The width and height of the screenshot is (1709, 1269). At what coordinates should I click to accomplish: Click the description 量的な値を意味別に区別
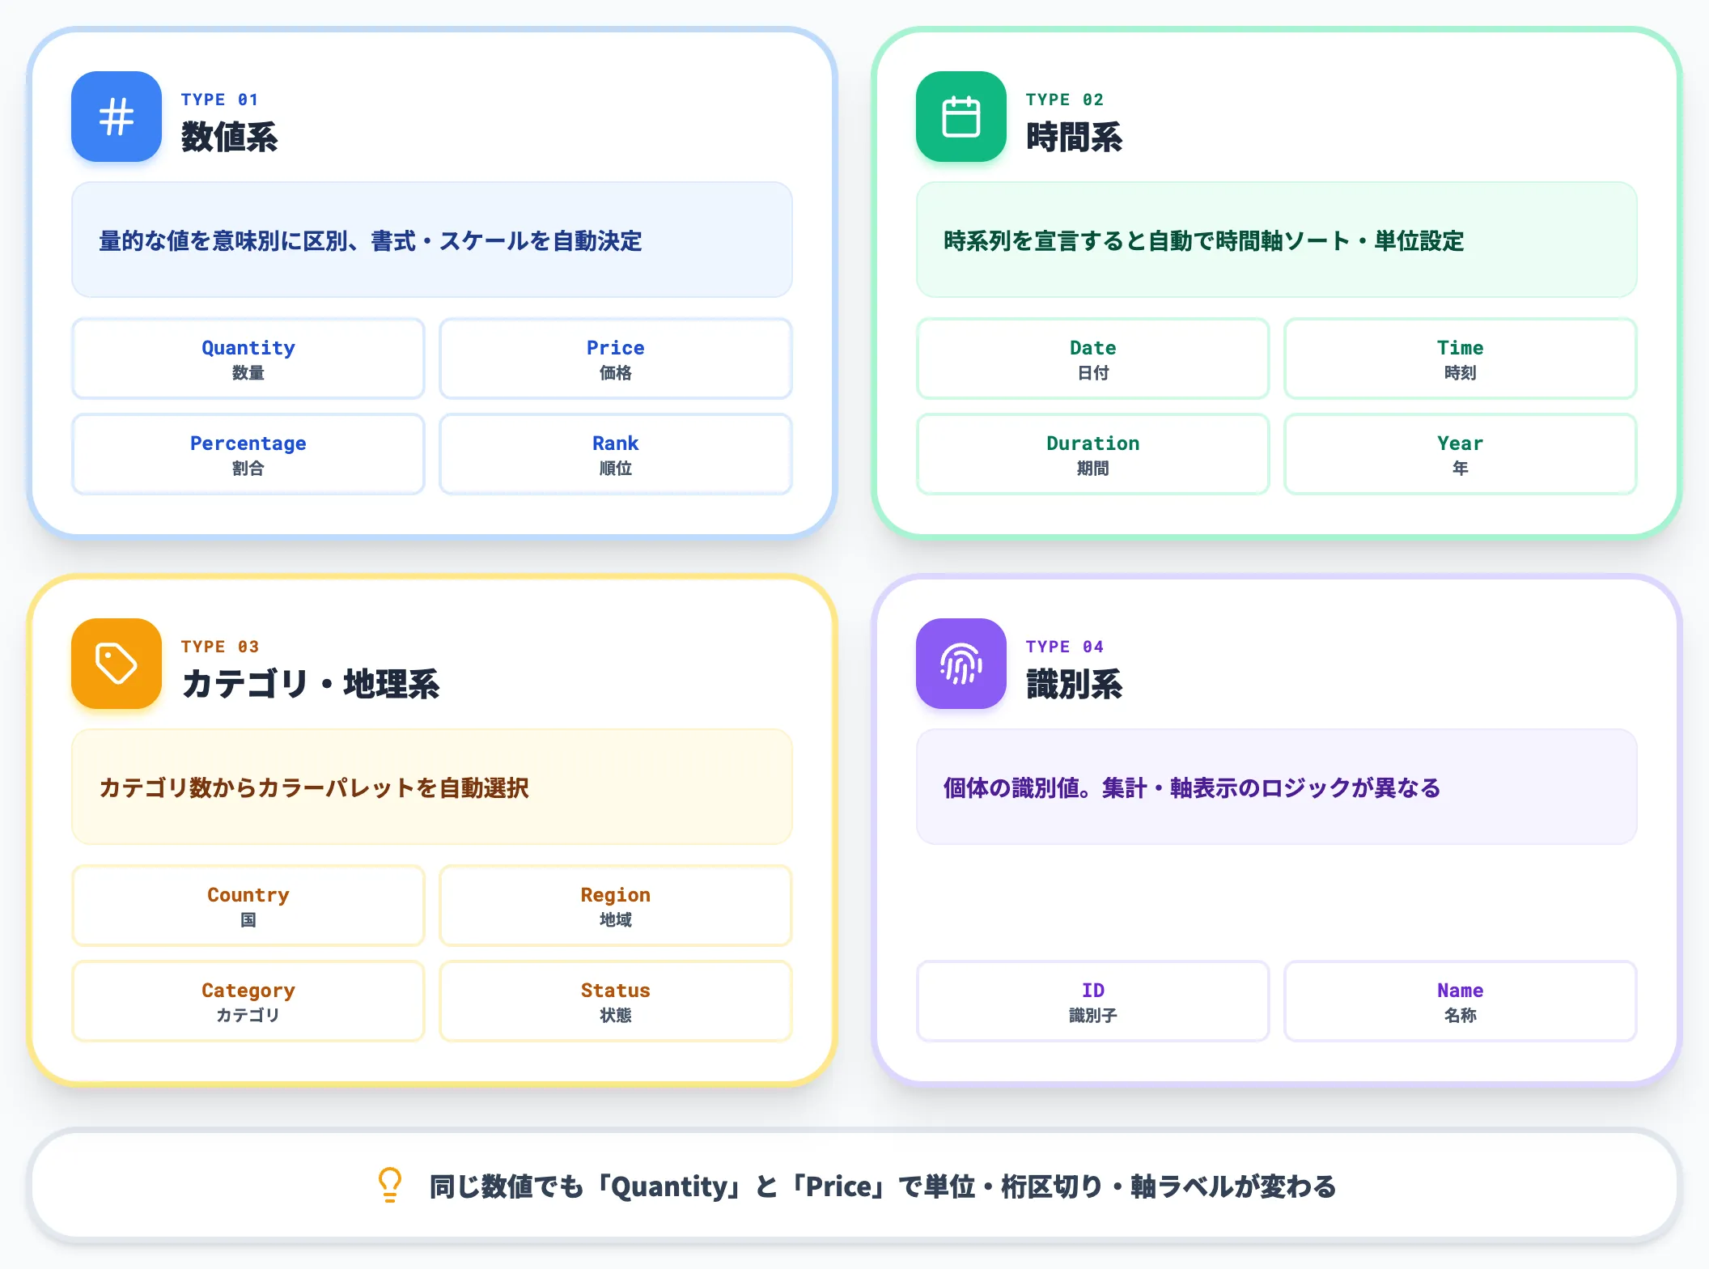tap(371, 240)
